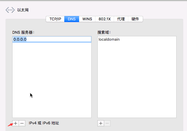Open the 硬件 (Hardware) tab

pyautogui.click(x=135, y=19)
